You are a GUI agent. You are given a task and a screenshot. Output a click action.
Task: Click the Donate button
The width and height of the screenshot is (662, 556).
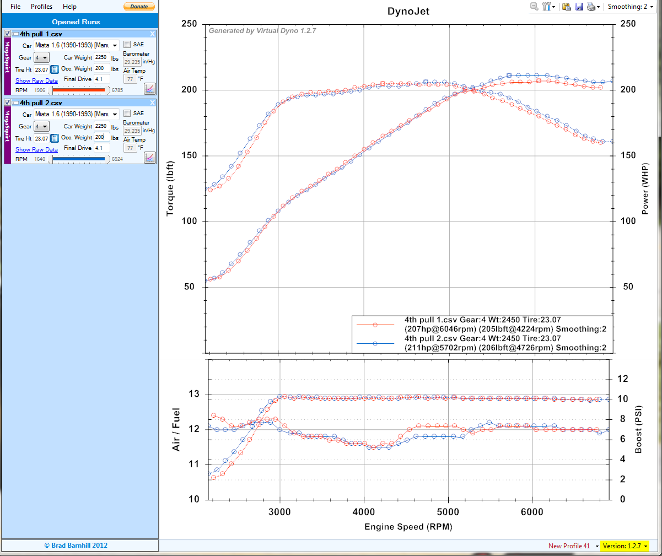pos(139,7)
